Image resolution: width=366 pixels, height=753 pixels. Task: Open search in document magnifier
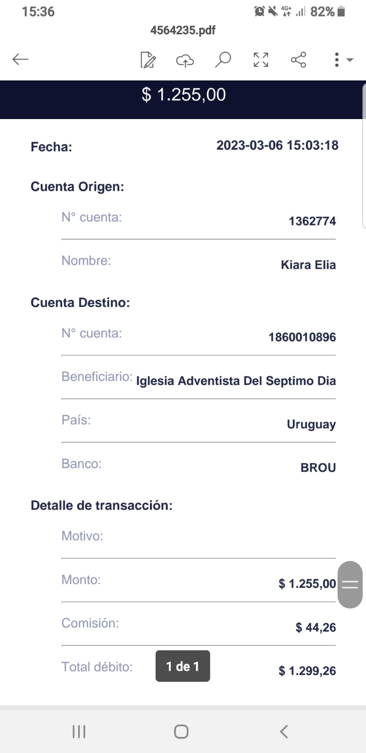pos(223,60)
